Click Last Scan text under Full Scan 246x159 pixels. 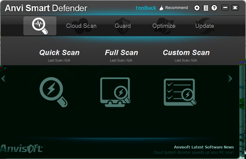point(121,60)
